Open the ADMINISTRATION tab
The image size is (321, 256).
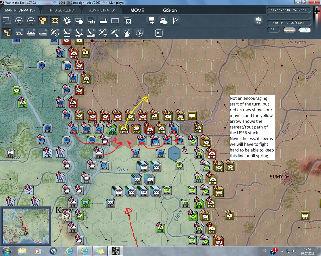(x=103, y=10)
